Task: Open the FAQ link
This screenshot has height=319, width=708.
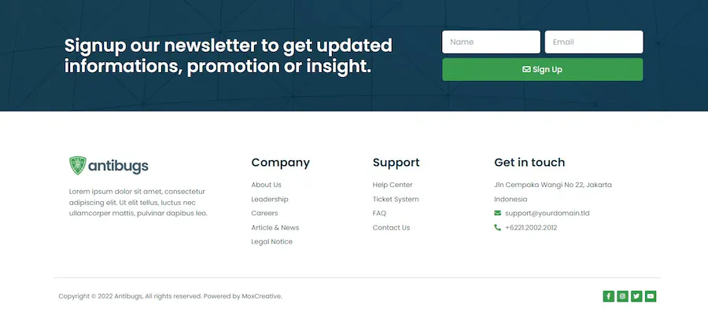Action: tap(379, 213)
